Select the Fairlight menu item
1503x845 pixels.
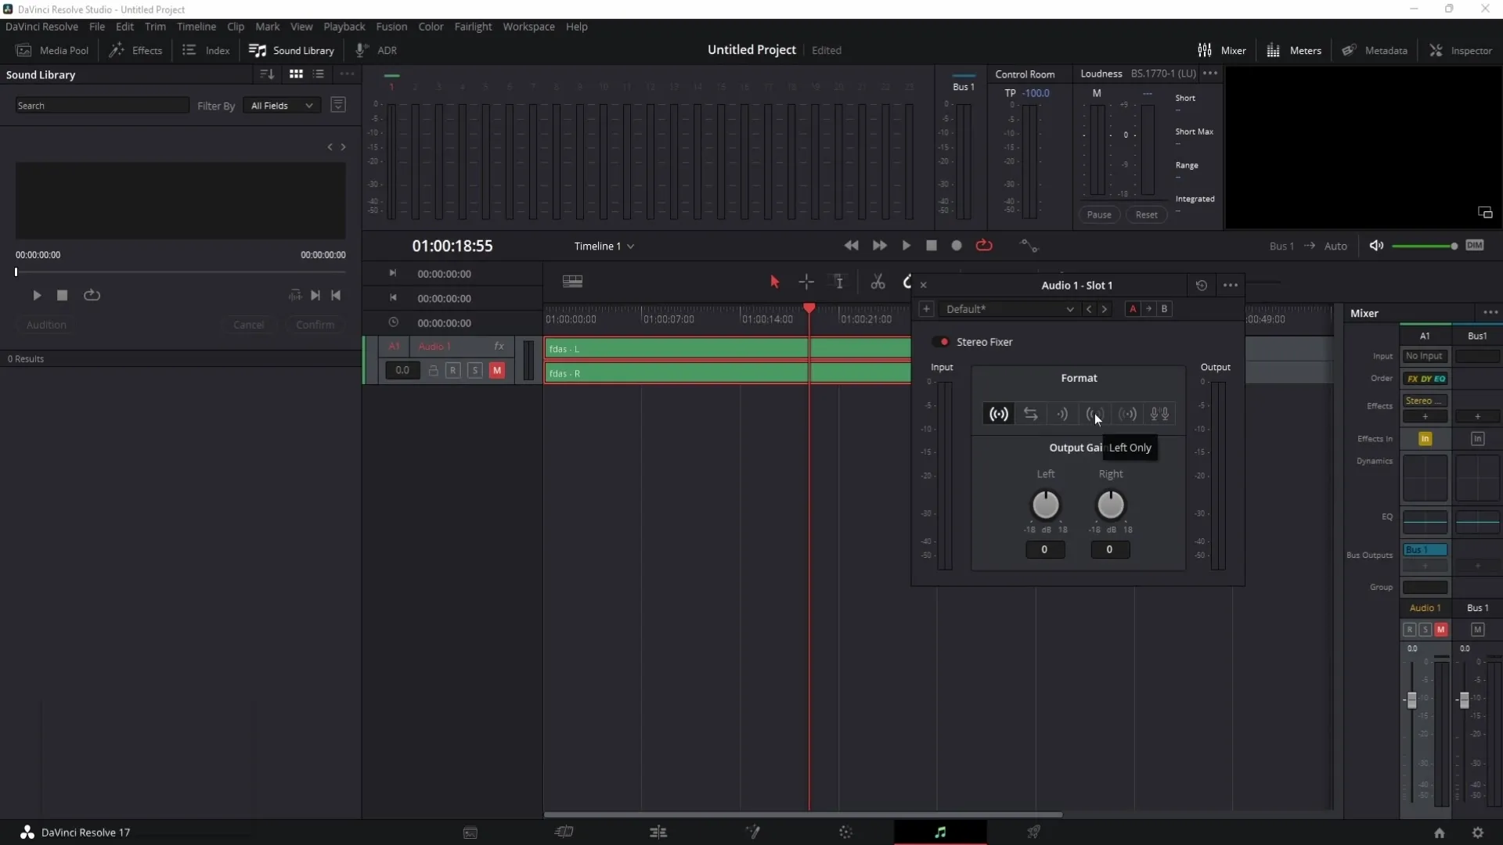[472, 26]
